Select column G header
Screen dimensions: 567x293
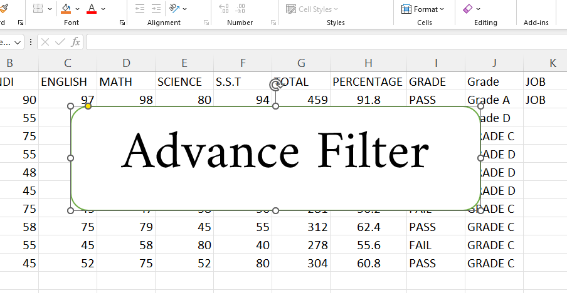301,63
